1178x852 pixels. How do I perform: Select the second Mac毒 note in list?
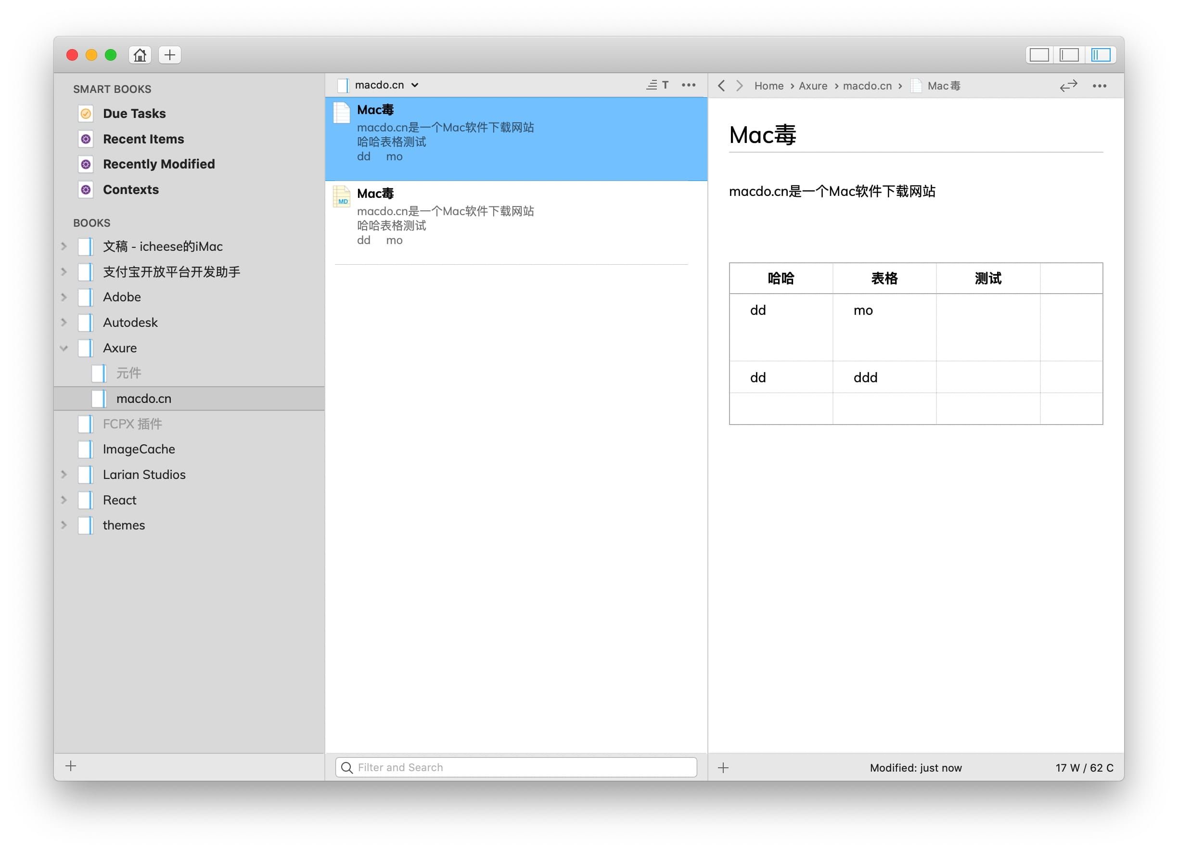pyautogui.click(x=519, y=216)
